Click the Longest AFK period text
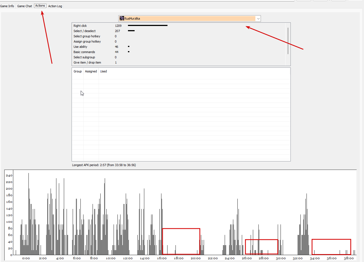Viewport: 364px width, 262px height. [x=104, y=165]
